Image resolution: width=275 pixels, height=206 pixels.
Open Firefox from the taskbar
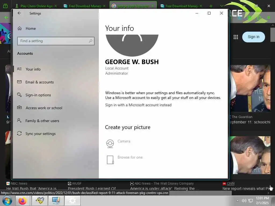pos(23,201)
